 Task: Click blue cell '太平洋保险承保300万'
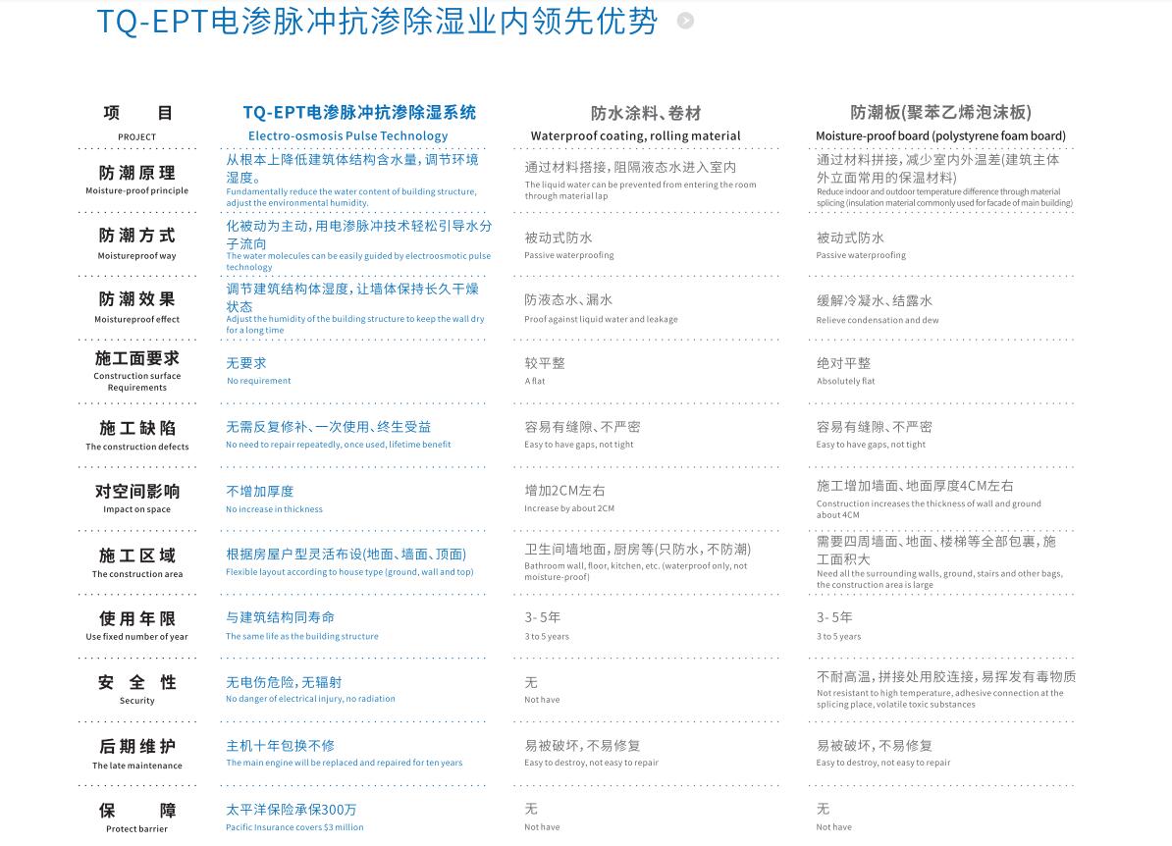292,810
